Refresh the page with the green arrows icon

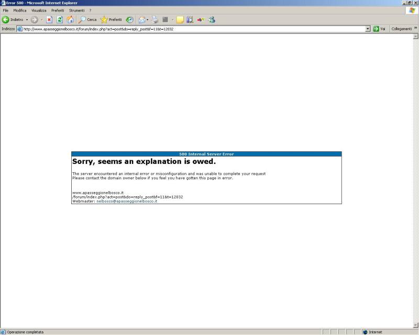[x=60, y=19]
